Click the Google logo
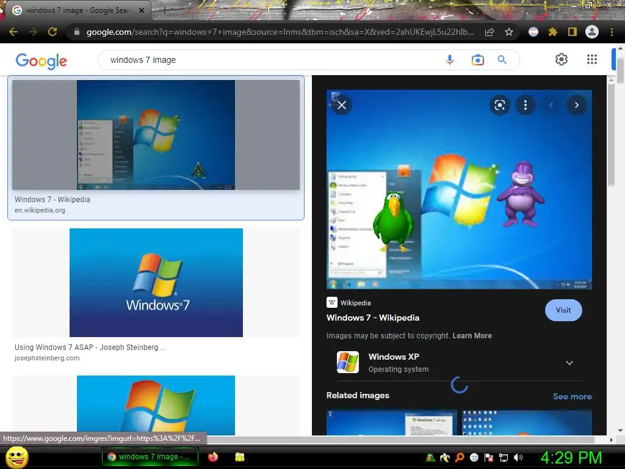 [42, 60]
